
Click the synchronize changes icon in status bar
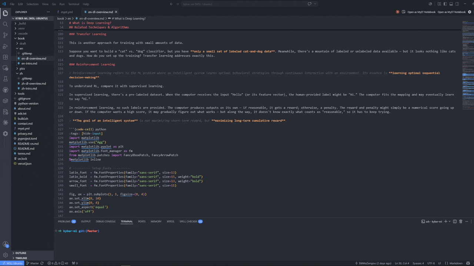[x=42, y=263]
